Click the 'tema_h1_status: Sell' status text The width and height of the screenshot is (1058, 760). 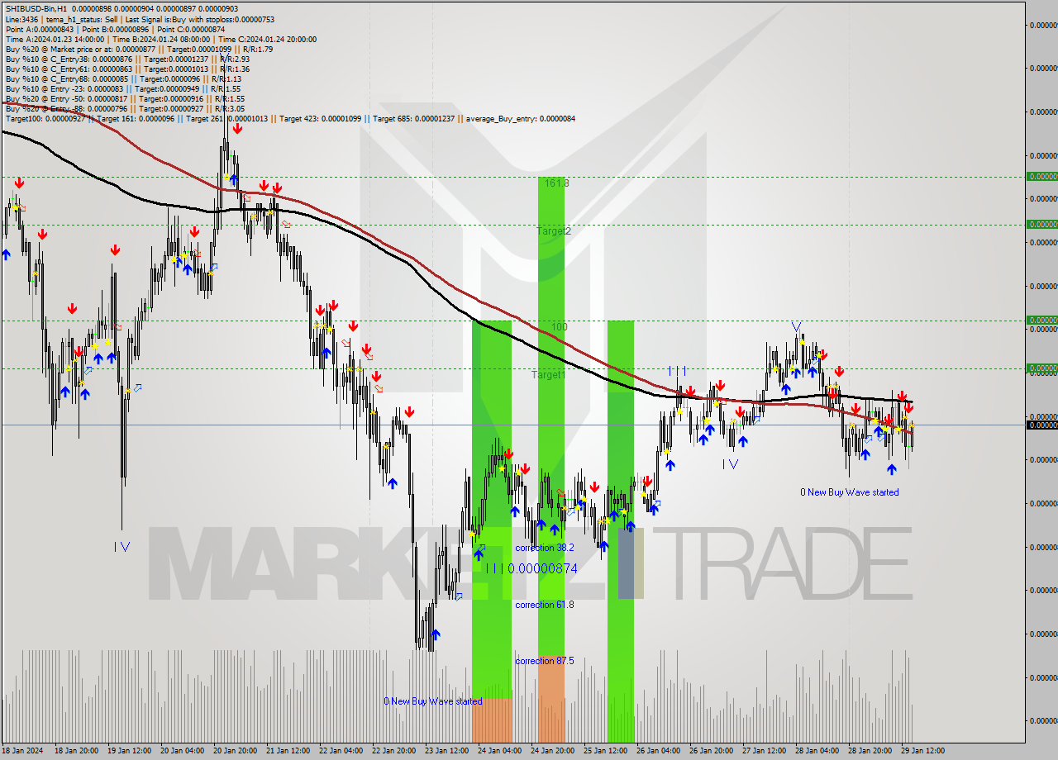click(x=83, y=19)
